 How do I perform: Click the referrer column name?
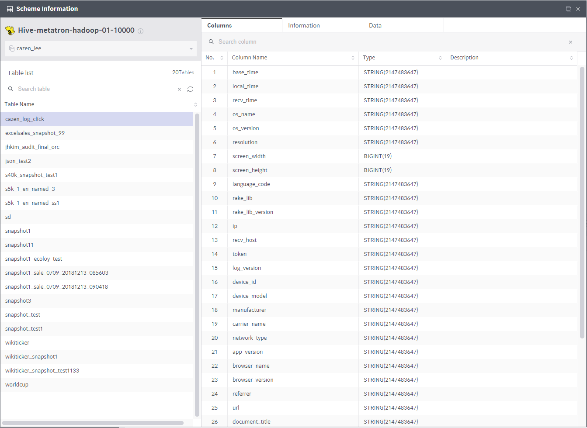click(242, 394)
